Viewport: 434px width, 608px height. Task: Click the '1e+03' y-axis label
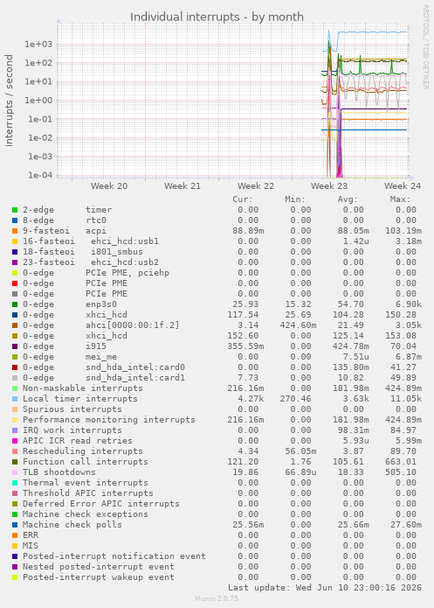38,45
